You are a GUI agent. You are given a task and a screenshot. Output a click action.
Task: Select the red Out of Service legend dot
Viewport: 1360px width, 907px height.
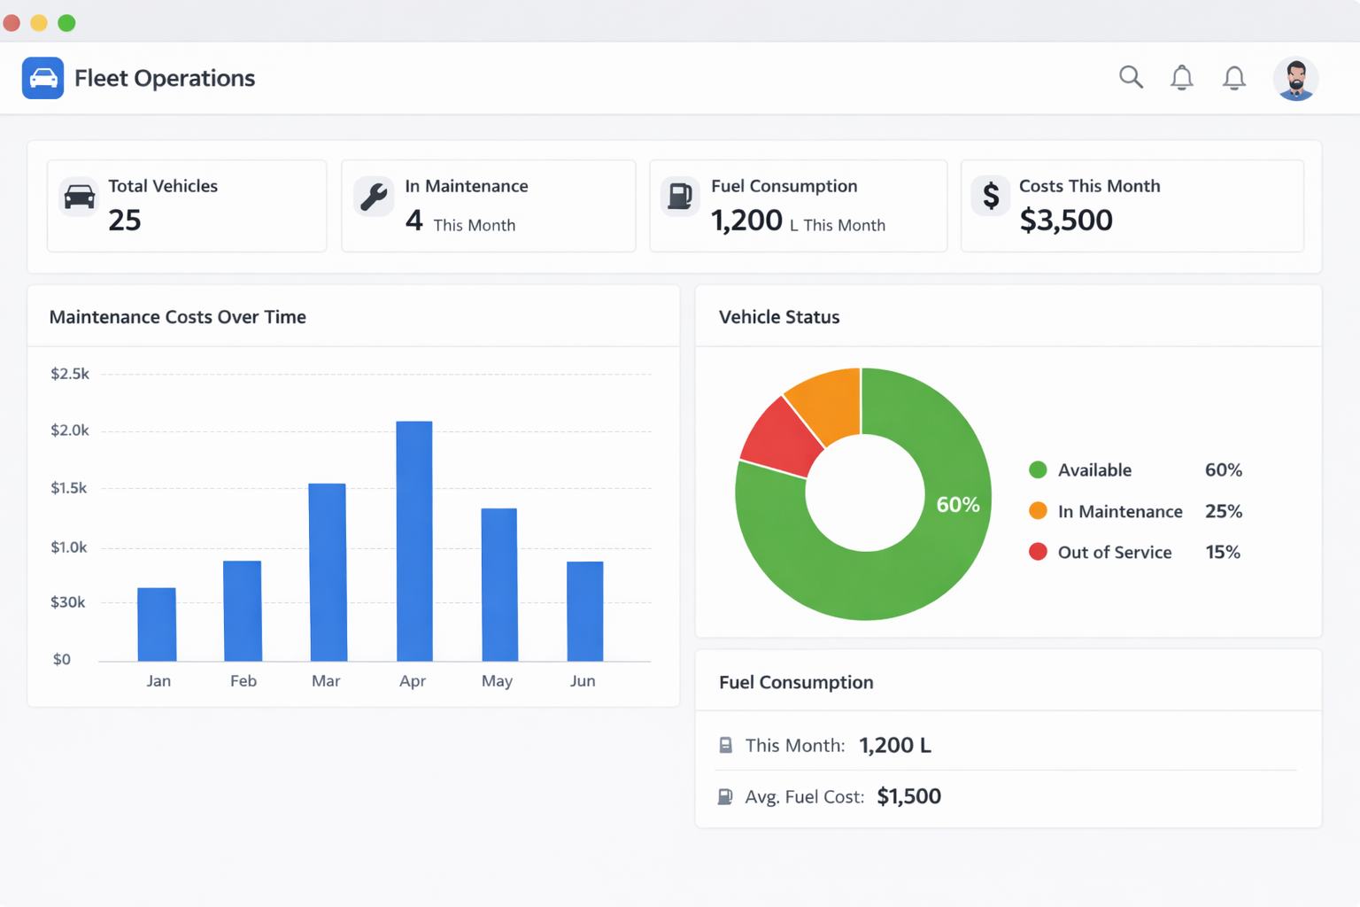(1038, 552)
